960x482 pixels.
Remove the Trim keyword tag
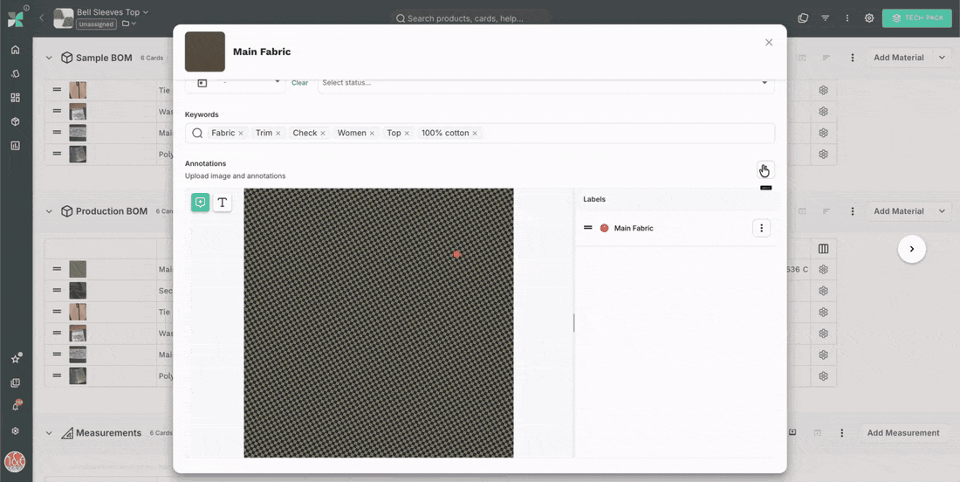(x=278, y=133)
